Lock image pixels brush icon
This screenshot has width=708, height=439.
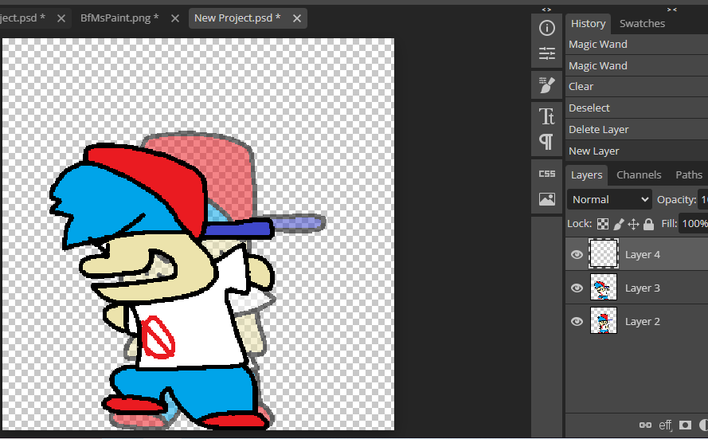(x=619, y=224)
